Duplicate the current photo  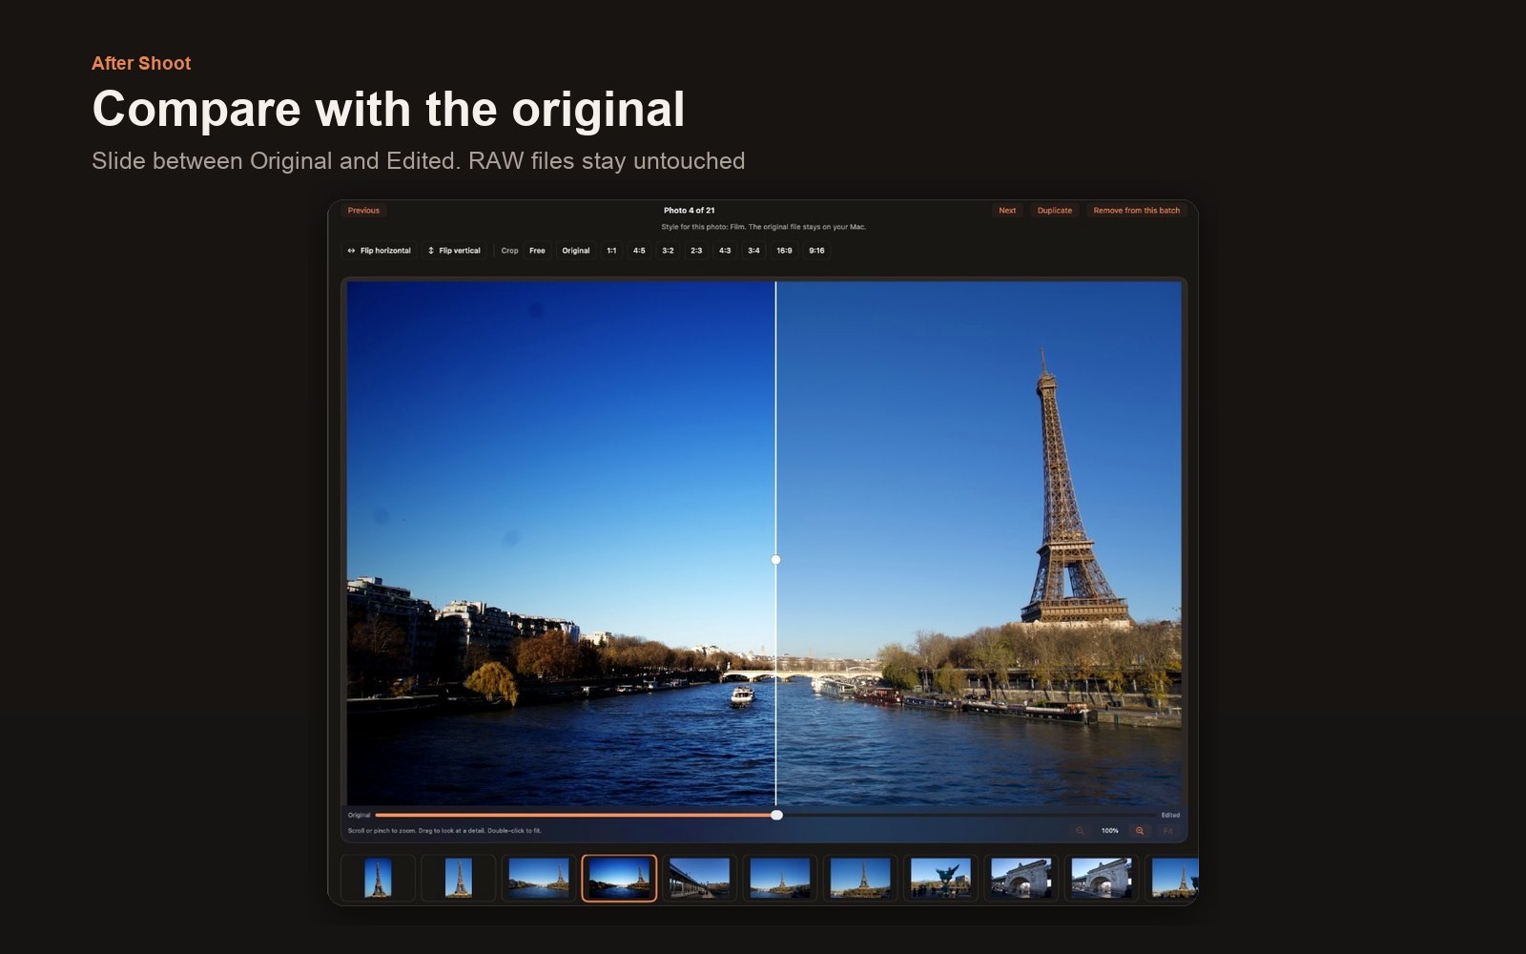(1055, 210)
